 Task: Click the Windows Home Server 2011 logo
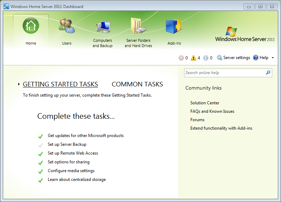click(244, 34)
